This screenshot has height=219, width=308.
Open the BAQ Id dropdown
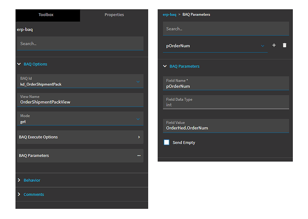(138, 82)
